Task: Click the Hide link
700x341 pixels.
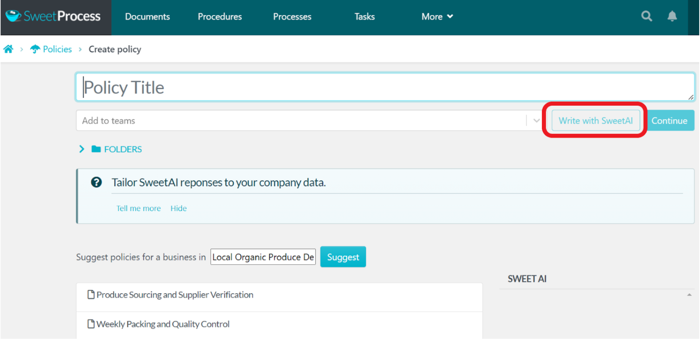Action: point(179,208)
